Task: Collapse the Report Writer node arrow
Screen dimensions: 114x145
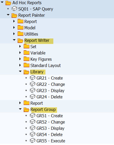Action: [14, 40]
